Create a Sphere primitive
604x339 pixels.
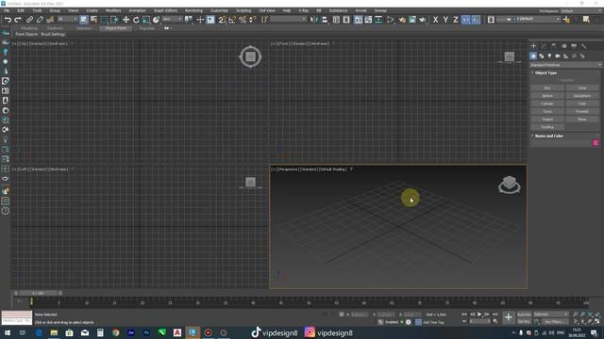547,96
